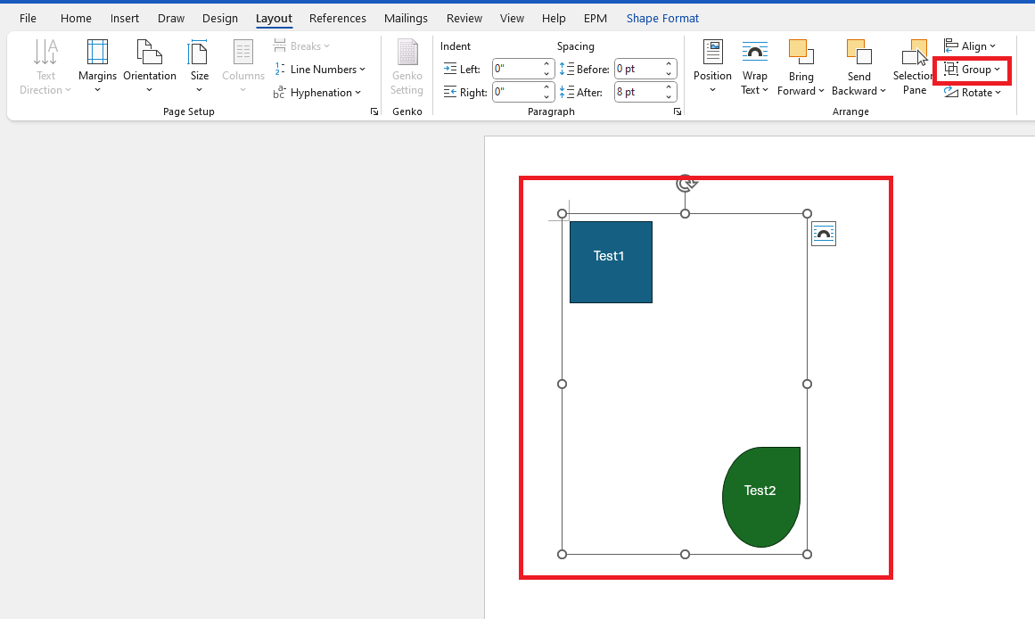
Task: Expand the Hyphenation dropdown
Action: (317, 93)
